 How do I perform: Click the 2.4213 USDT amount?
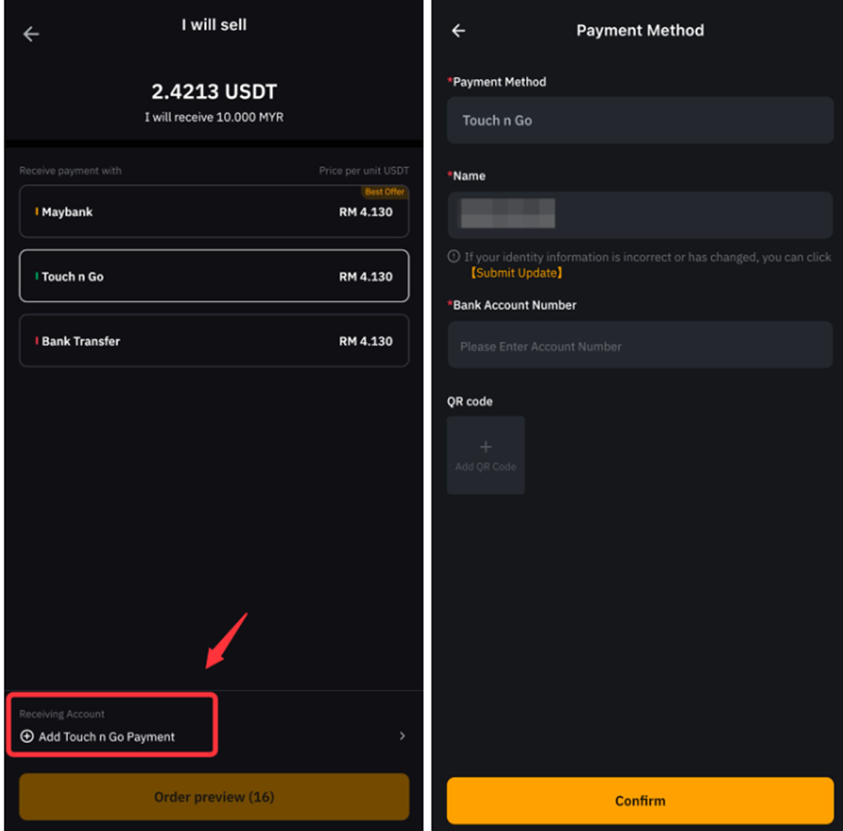click(x=214, y=92)
